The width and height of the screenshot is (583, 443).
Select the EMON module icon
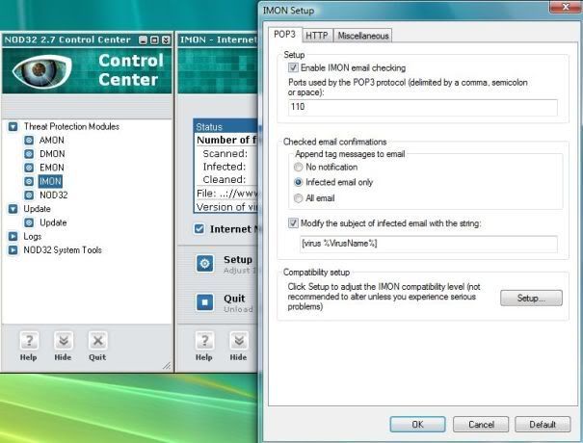click(29, 167)
